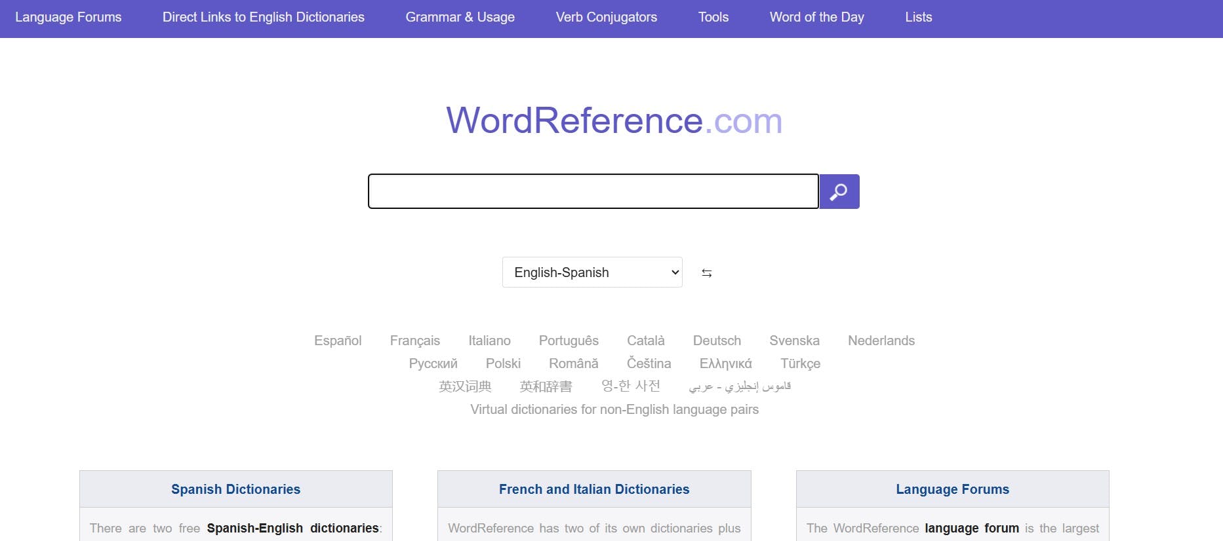Switch site language to Nederlands
Screen dimensions: 1223x541
(x=881, y=341)
